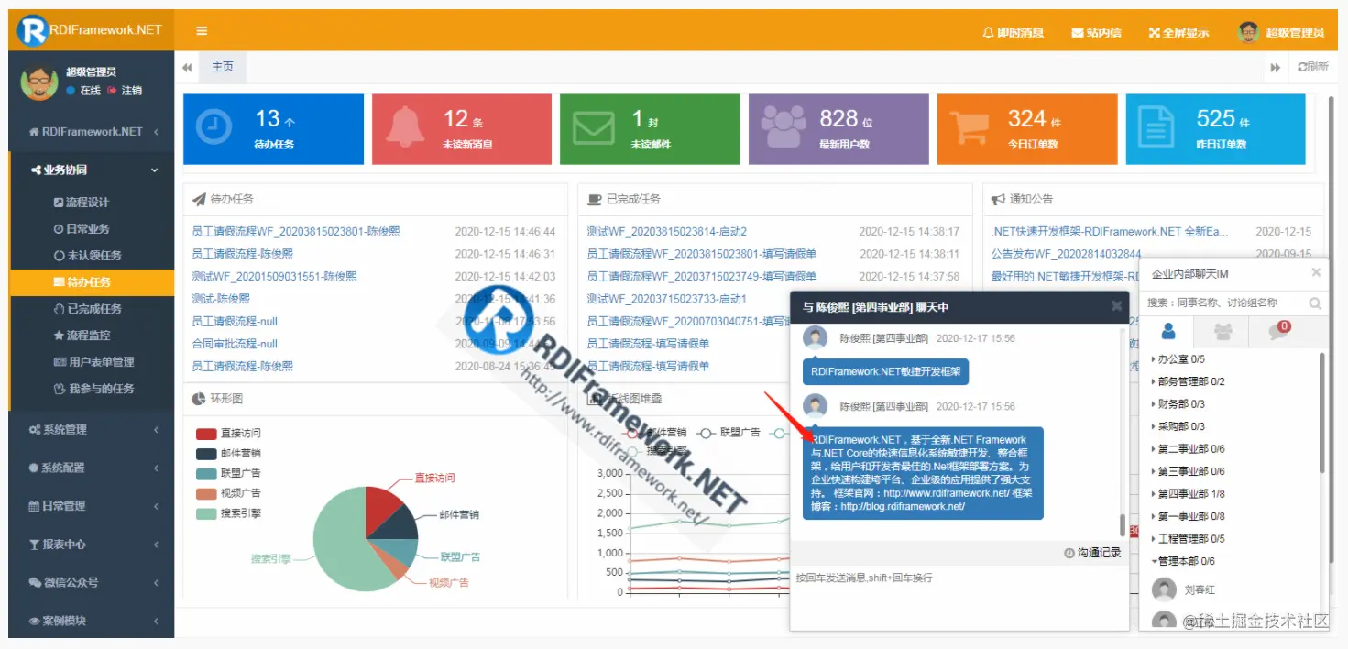Image resolution: width=1348 pixels, height=649 pixels.
Task: Click the clock icon on 待办任务 card
Action: (x=214, y=127)
